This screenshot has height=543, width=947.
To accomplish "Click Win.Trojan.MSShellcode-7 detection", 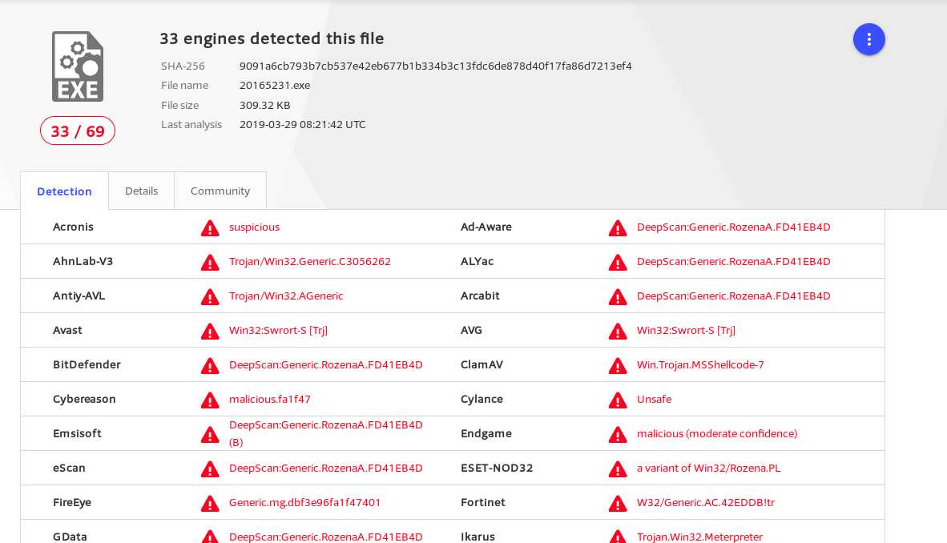I will pyautogui.click(x=700, y=365).
